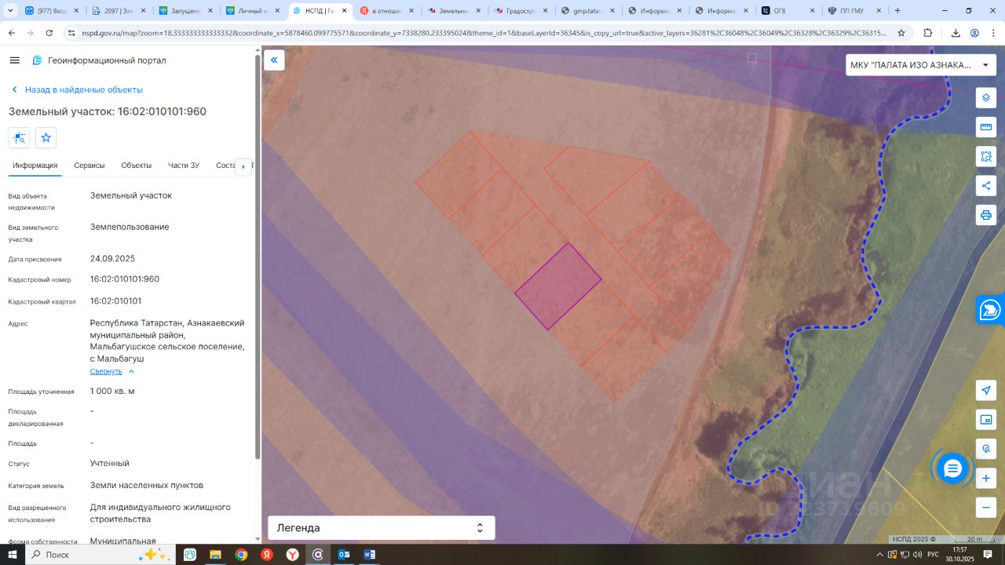Screen dimensions: 1005x565
Task: Click the Геоинформационный портал logo
Action: (99, 60)
